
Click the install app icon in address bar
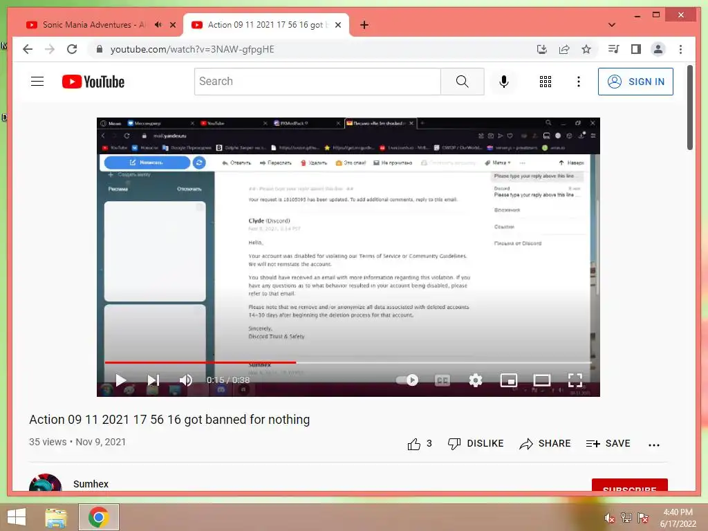[542, 49]
